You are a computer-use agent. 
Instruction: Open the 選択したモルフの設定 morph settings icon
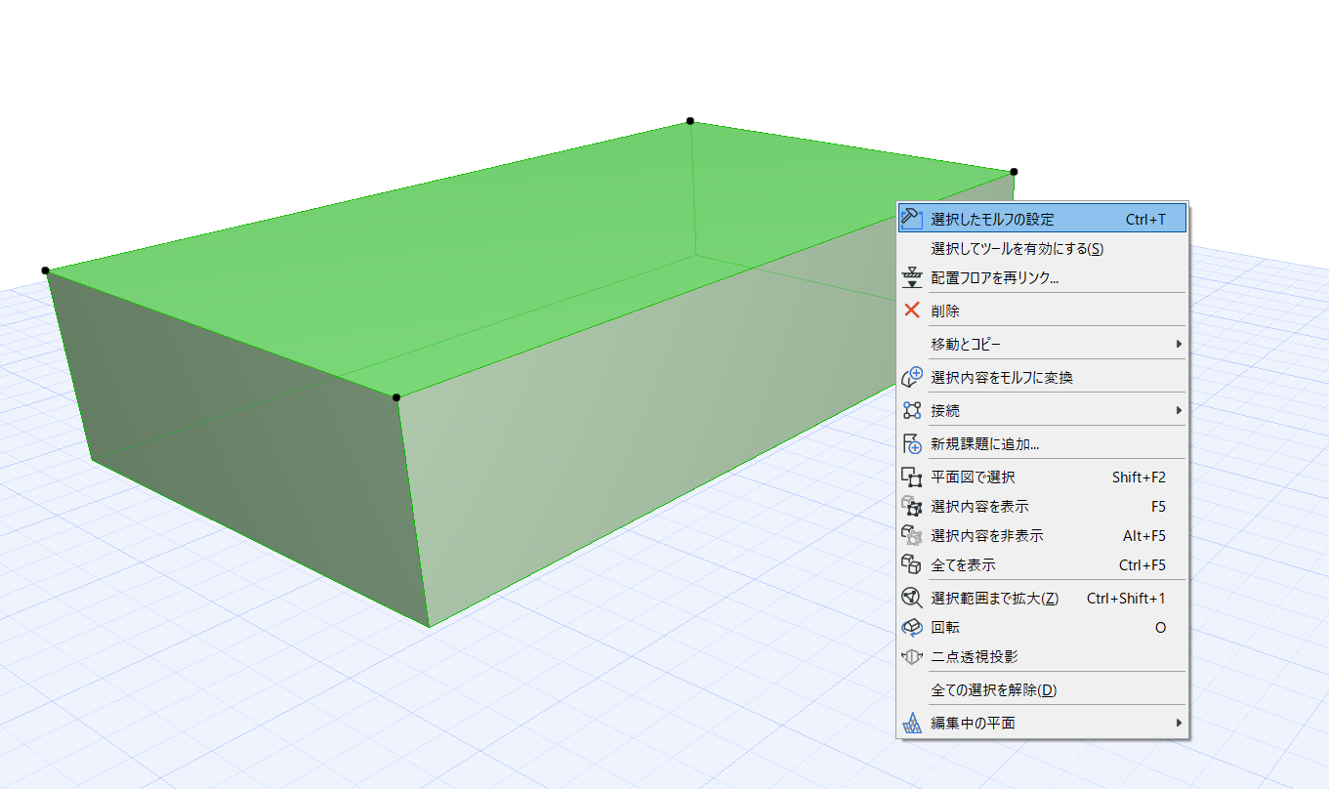(x=912, y=219)
